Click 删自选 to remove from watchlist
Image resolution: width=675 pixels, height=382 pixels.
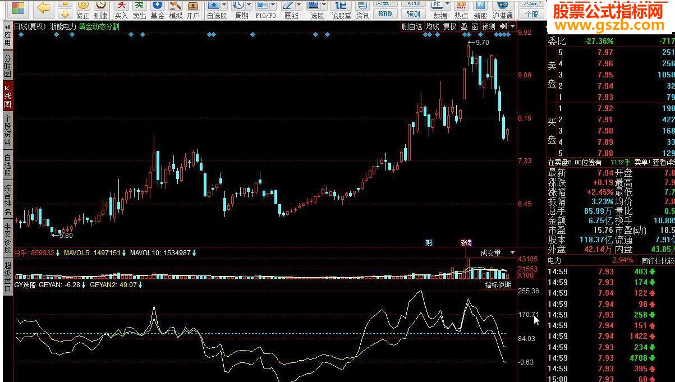(412, 26)
